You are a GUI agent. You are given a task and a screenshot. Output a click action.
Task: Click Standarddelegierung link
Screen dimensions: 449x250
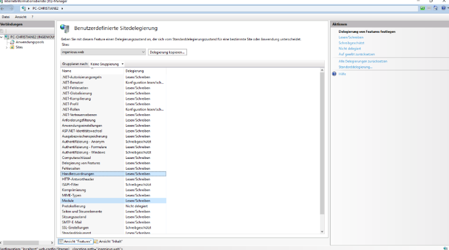click(x=355, y=67)
